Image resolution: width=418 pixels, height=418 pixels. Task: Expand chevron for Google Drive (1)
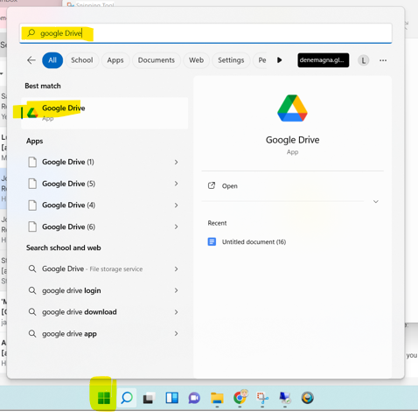(x=176, y=162)
